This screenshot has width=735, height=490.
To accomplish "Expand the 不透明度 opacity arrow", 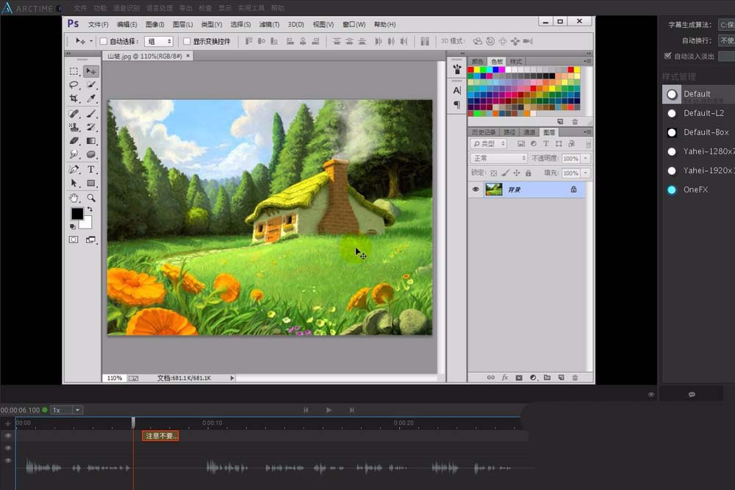I will (x=586, y=159).
